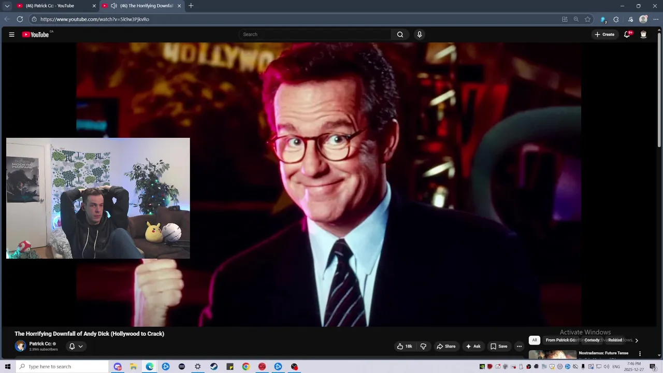Open a new browser tab
Viewport: 663px width, 373px height.
point(191,6)
